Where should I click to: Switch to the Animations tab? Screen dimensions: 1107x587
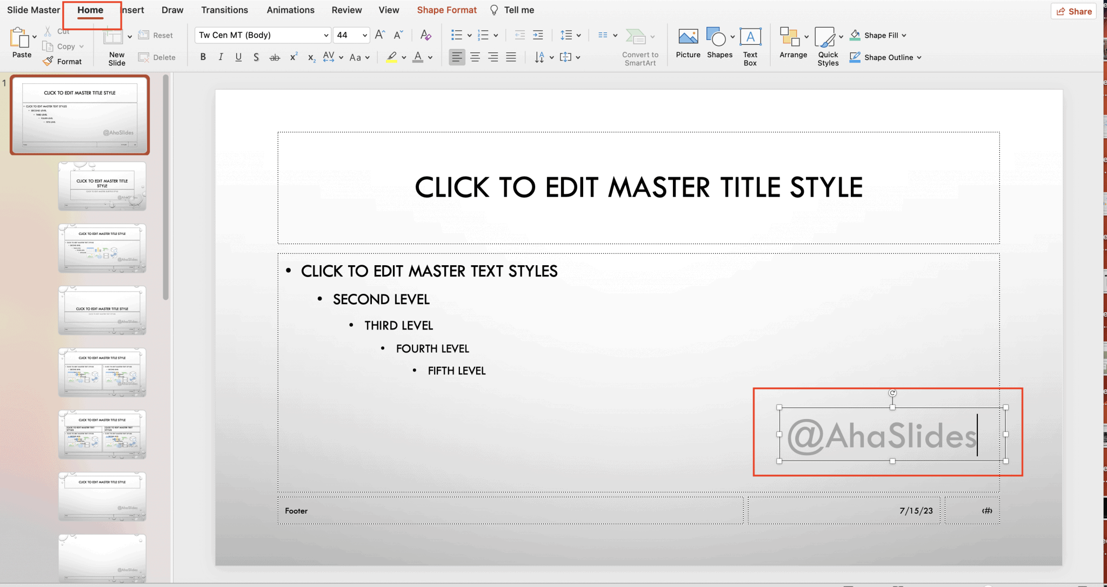pos(290,10)
